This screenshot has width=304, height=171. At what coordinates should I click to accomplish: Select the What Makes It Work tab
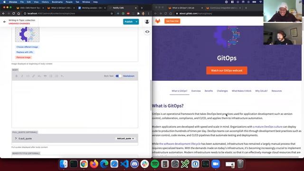coord(241,91)
